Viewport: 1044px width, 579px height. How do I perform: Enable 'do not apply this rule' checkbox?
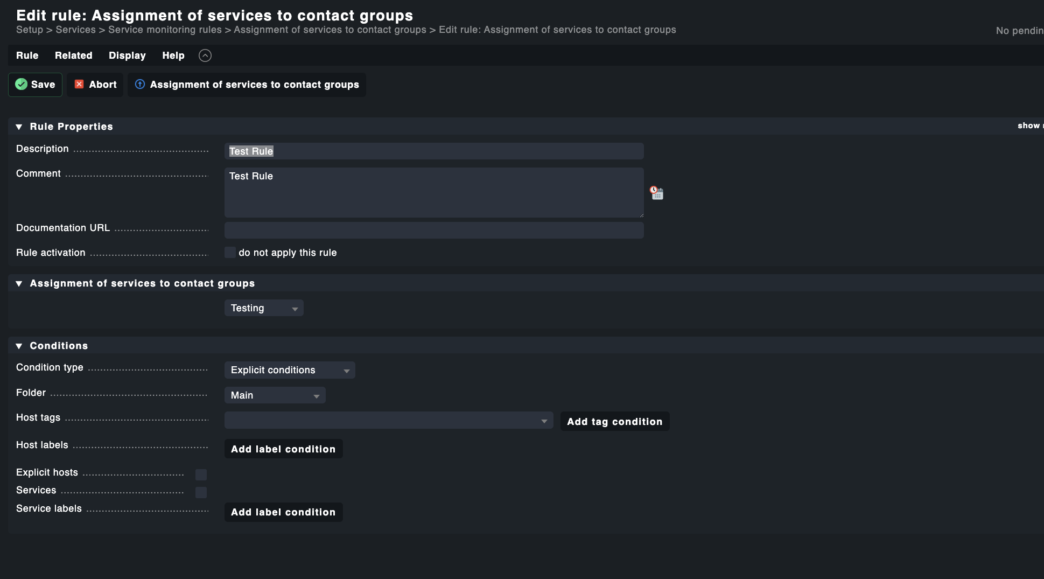[230, 253]
